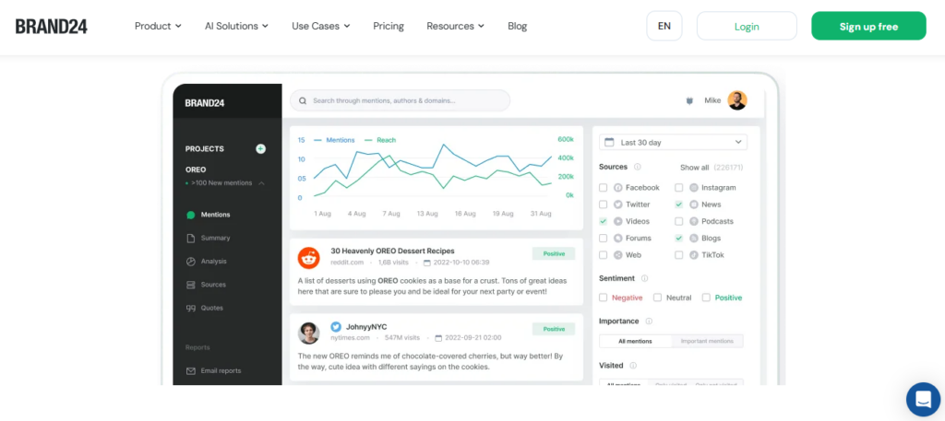Untick the Blogs source checkbox
This screenshot has width=945, height=421.
[678, 239]
